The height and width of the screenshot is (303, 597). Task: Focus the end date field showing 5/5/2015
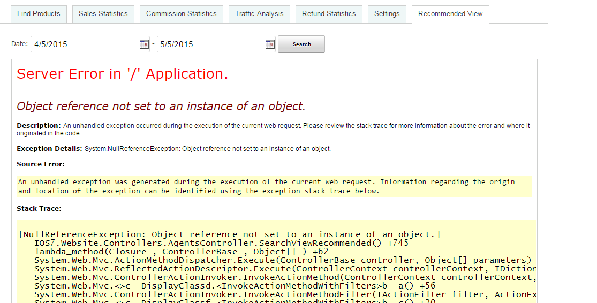(x=209, y=44)
